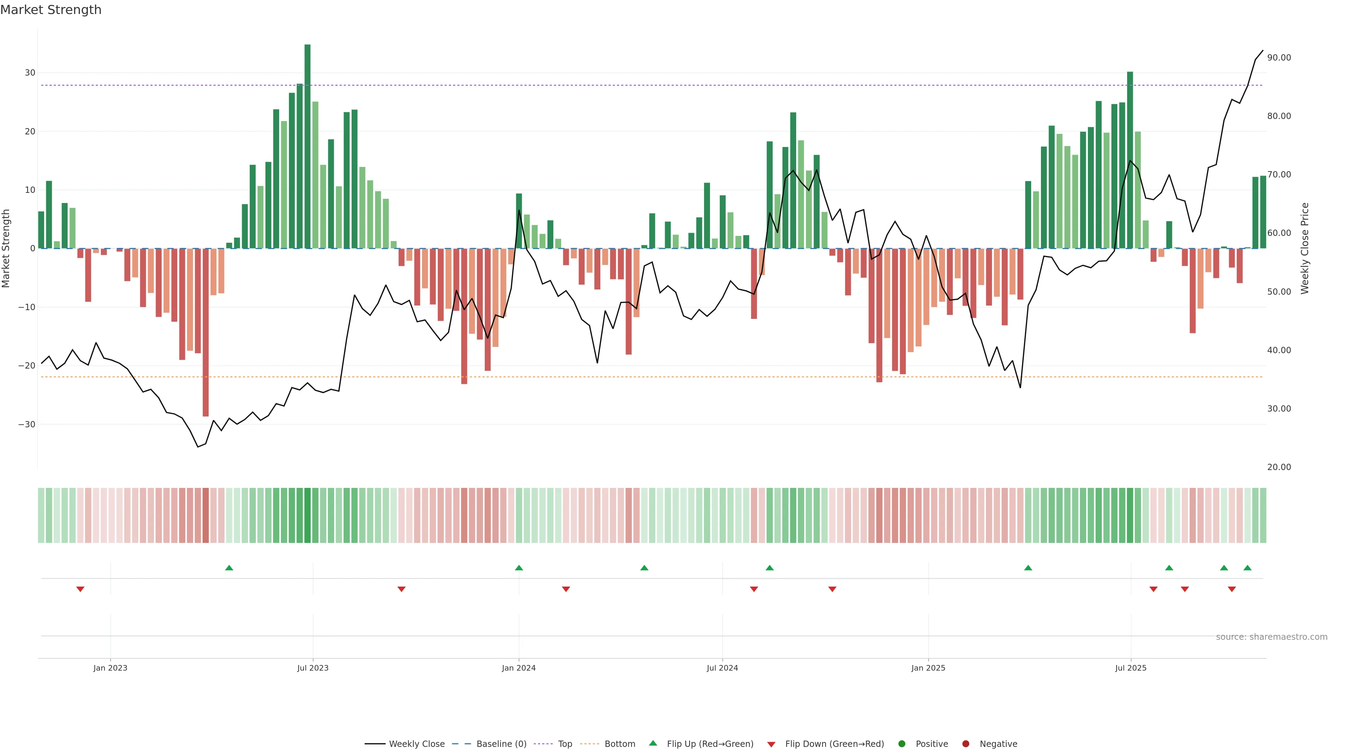Click the Jul 2023 x-axis label
The width and height of the screenshot is (1345, 756).
(x=313, y=668)
